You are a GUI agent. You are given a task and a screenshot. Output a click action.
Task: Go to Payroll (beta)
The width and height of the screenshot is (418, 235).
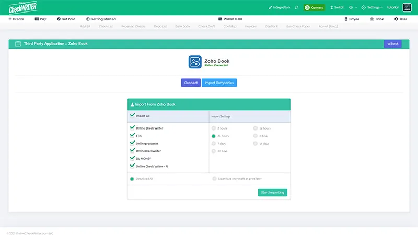tap(328, 26)
